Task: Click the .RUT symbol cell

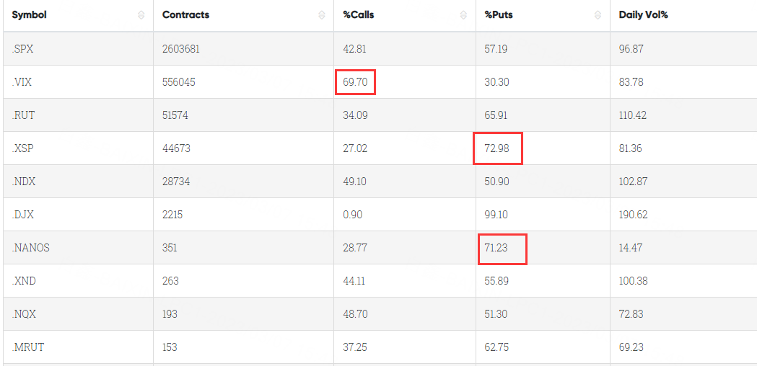Action: pos(23,115)
